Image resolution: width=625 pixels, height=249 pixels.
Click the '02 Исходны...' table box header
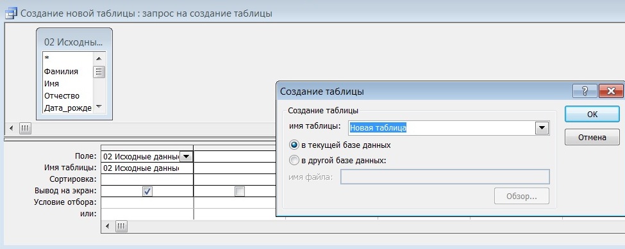pos(74,42)
